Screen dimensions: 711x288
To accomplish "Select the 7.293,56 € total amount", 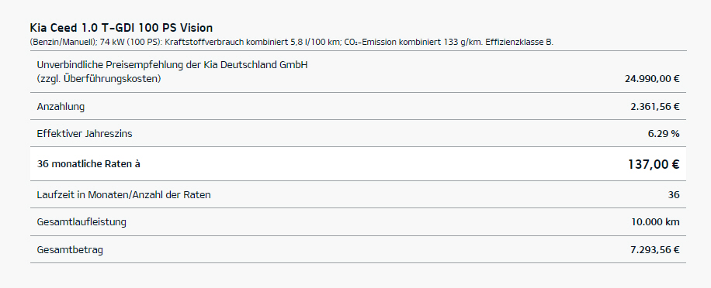I will click(655, 249).
